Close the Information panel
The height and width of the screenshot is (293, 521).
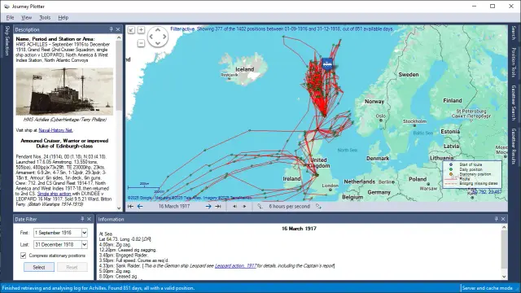coord(503,219)
